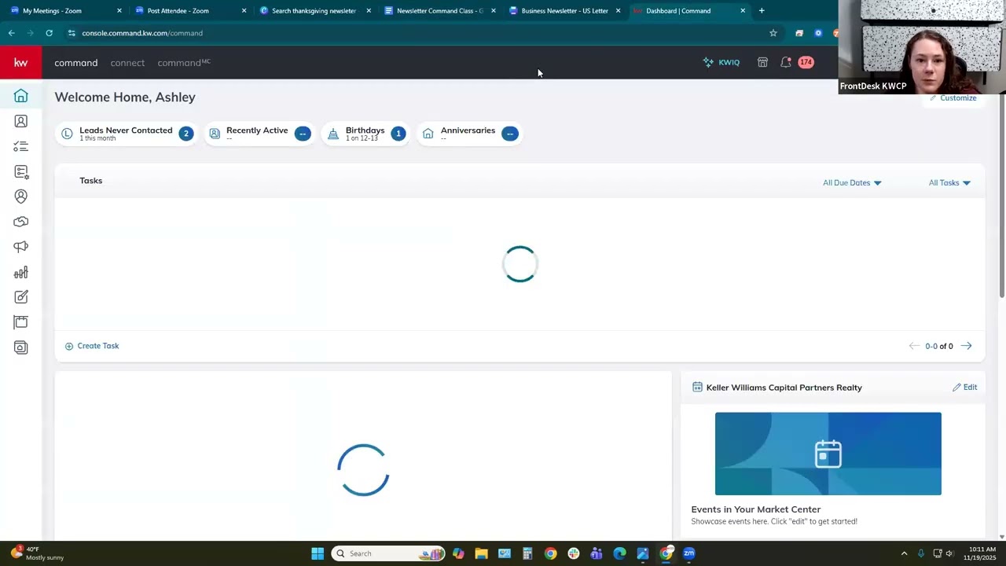Open SmartPlans list-with-gear sidebar icon
The width and height of the screenshot is (1006, 566).
20,171
